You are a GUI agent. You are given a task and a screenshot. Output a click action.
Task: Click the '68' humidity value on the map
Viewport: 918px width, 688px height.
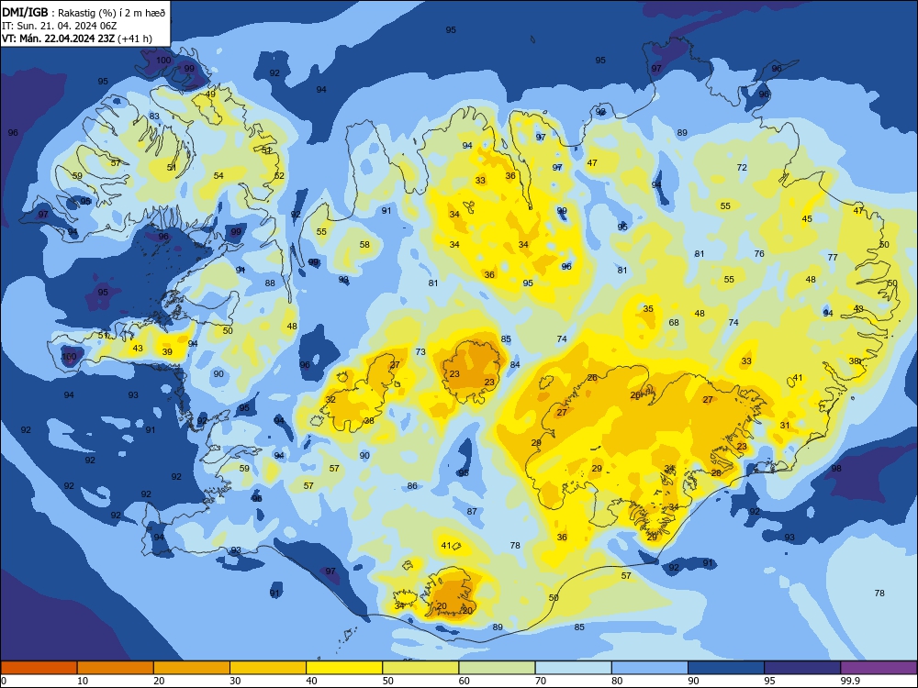(674, 322)
